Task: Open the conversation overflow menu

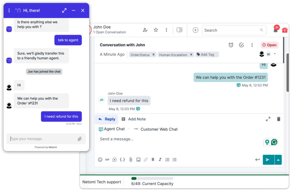Action: pyautogui.click(x=252, y=45)
